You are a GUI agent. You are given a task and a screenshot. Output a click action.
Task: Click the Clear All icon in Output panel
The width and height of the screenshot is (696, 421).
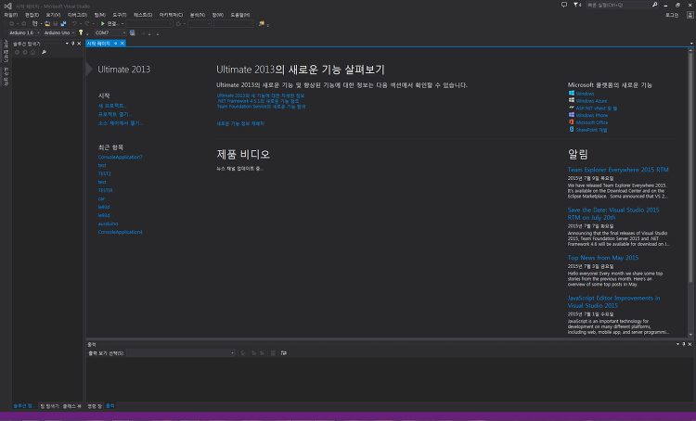click(273, 352)
